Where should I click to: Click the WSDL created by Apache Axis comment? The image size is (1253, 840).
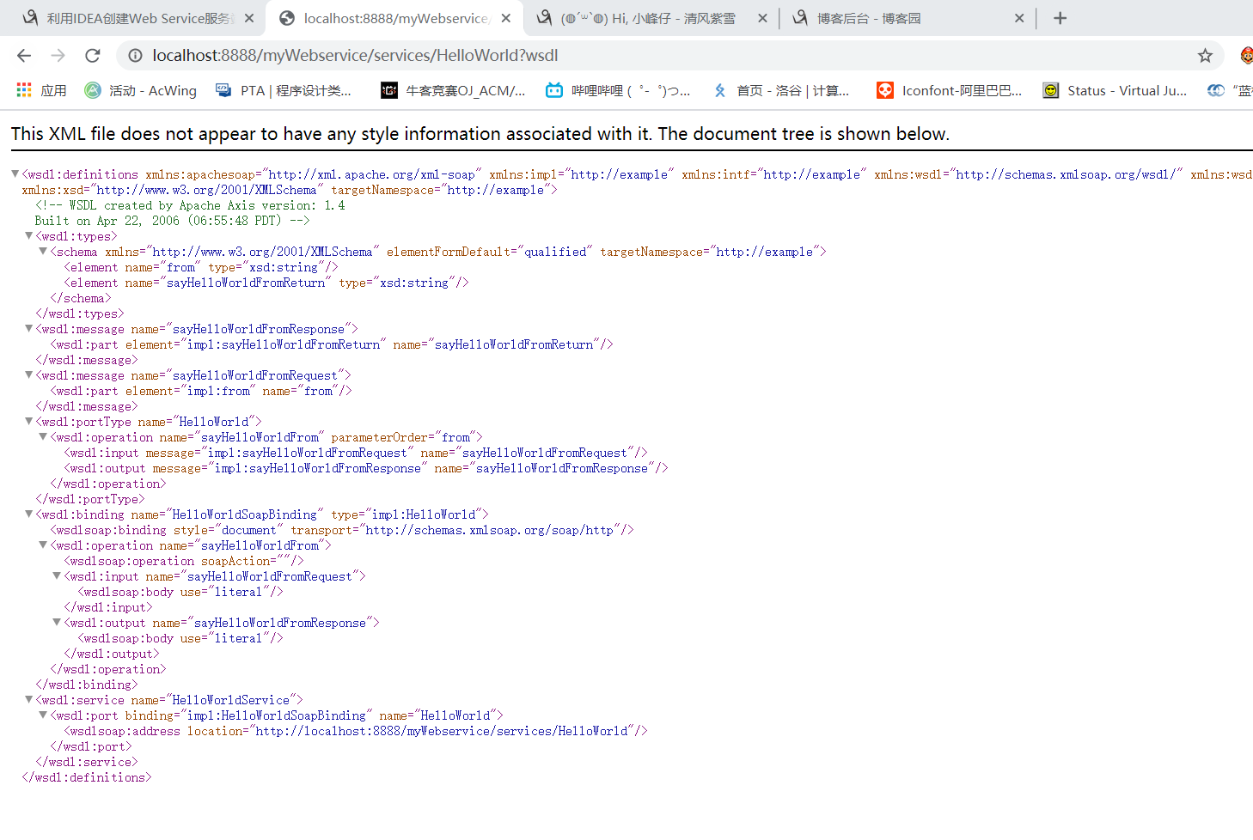coord(190,213)
